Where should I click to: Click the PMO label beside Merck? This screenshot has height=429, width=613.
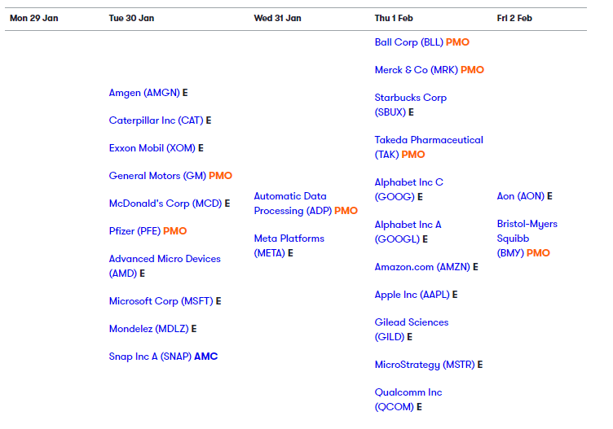[x=472, y=70]
